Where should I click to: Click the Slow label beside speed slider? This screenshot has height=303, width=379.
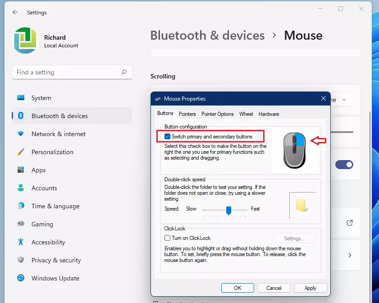191,209
